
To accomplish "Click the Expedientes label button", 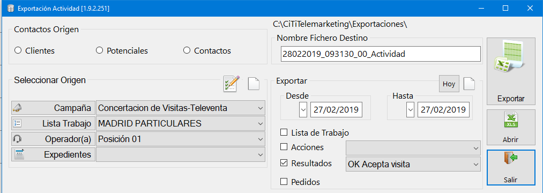I will [53, 154].
